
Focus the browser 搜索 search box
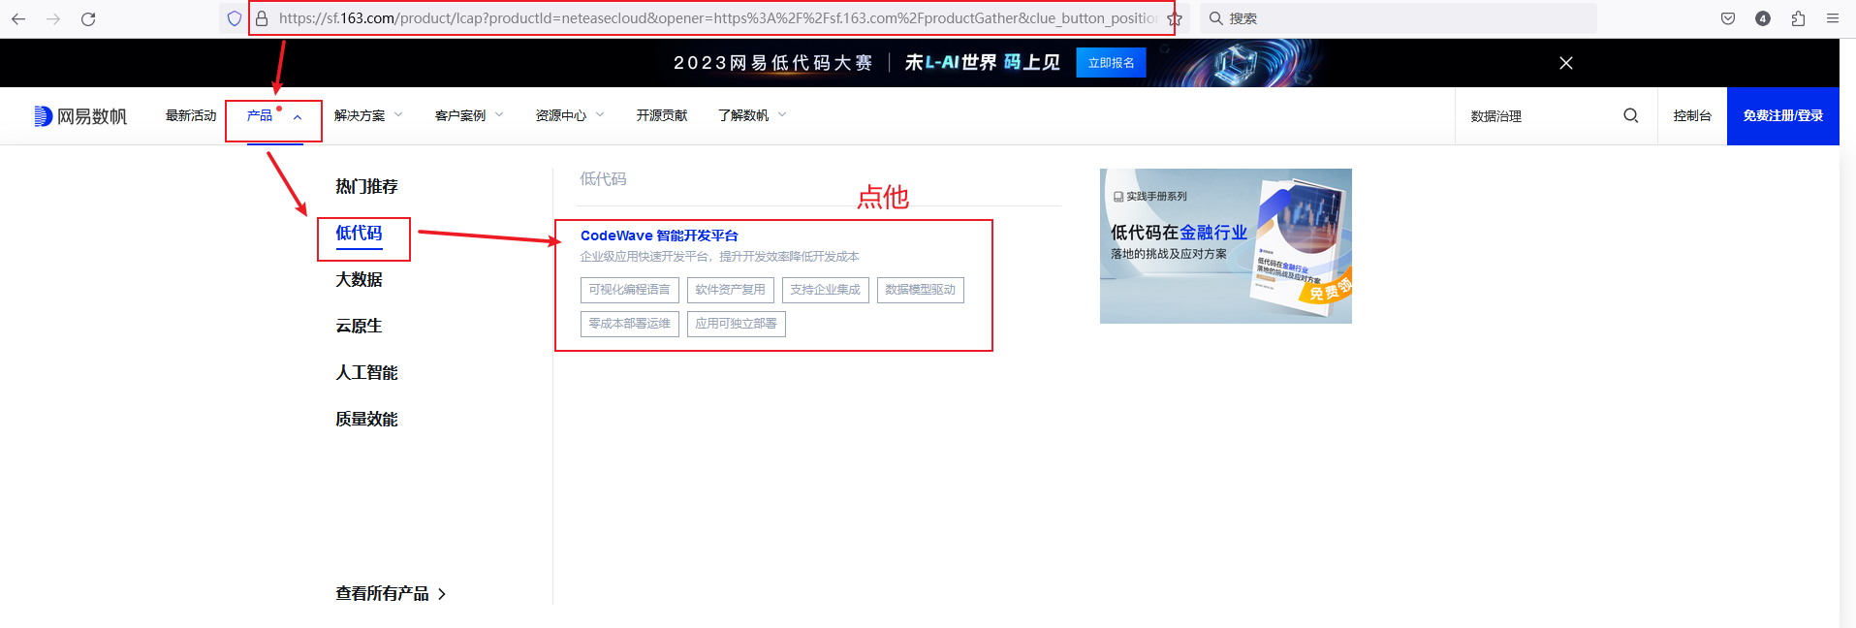(x=1398, y=18)
